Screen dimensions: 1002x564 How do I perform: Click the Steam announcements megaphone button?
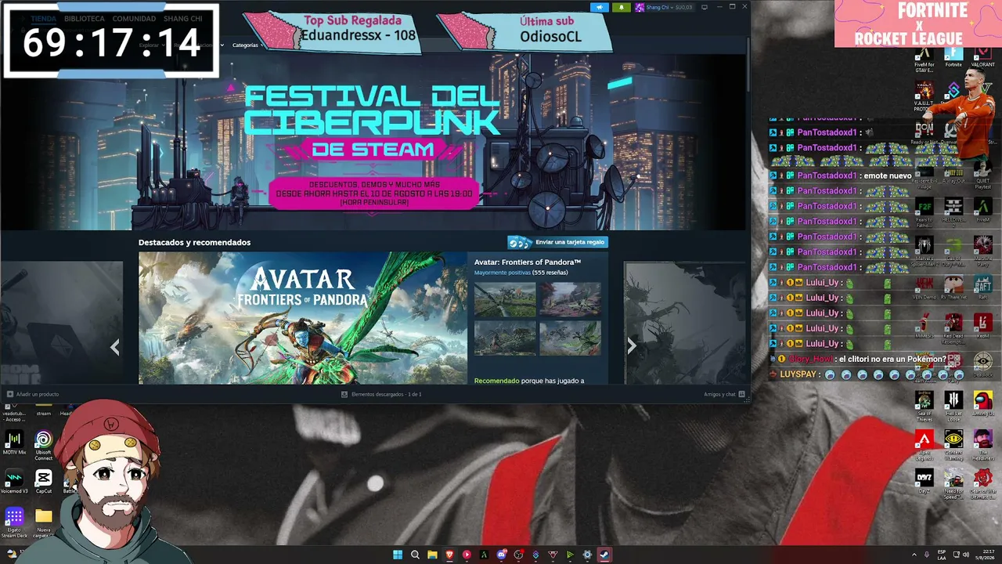click(600, 7)
